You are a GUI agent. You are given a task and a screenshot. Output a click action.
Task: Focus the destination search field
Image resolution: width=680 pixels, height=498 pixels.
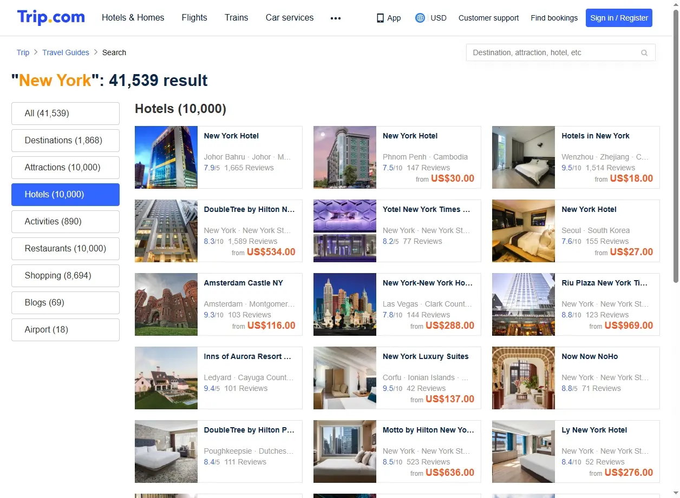point(561,52)
